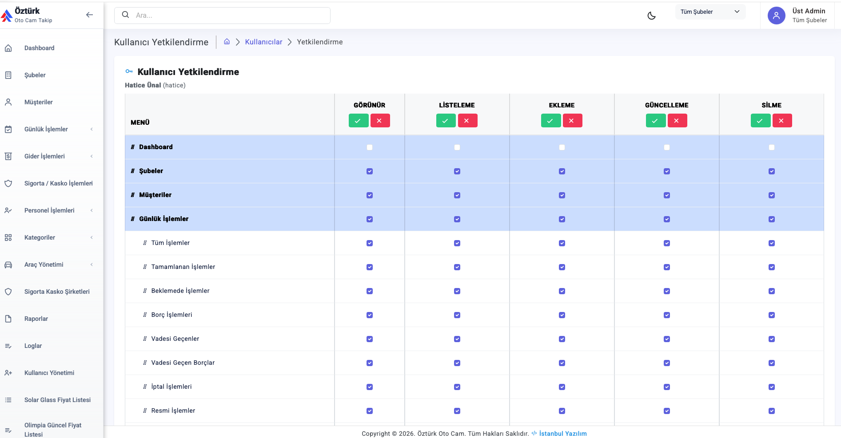Uncheck Borç İşlemleri EKLEME checkbox
This screenshot has height=438, width=841.
(562, 315)
